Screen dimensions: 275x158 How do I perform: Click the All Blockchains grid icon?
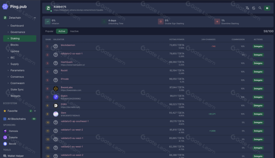pyautogui.click(x=5, y=119)
